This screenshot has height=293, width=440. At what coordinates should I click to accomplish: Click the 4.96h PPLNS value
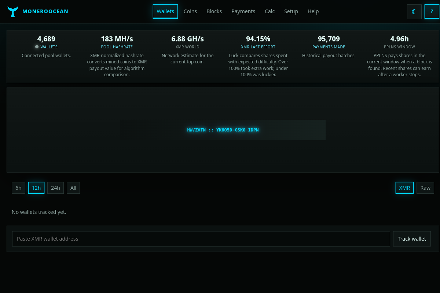[x=400, y=39]
